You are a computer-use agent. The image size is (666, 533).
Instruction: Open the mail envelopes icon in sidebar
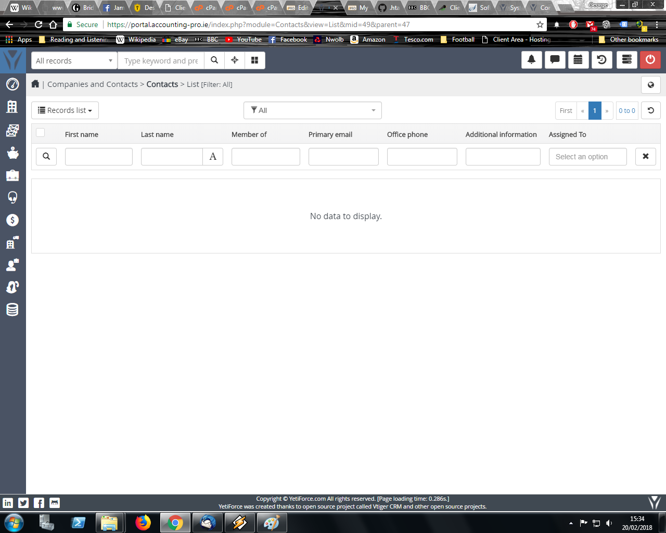coord(12,130)
